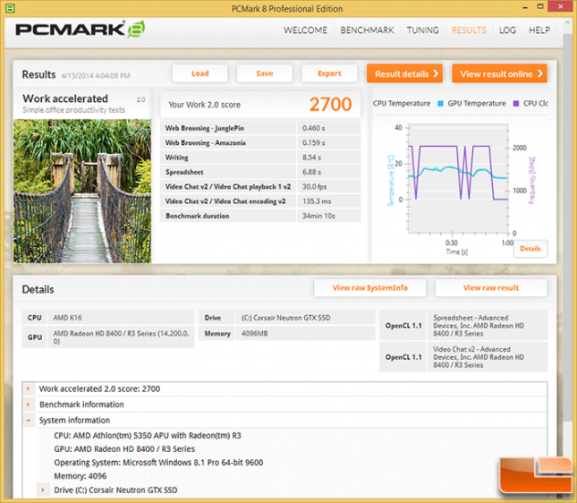
Task: Collapse System information section
Action: pyautogui.click(x=29, y=420)
